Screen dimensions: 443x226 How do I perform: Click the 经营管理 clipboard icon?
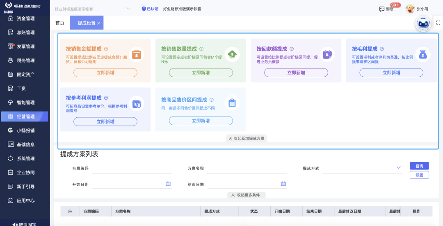tap(10, 116)
